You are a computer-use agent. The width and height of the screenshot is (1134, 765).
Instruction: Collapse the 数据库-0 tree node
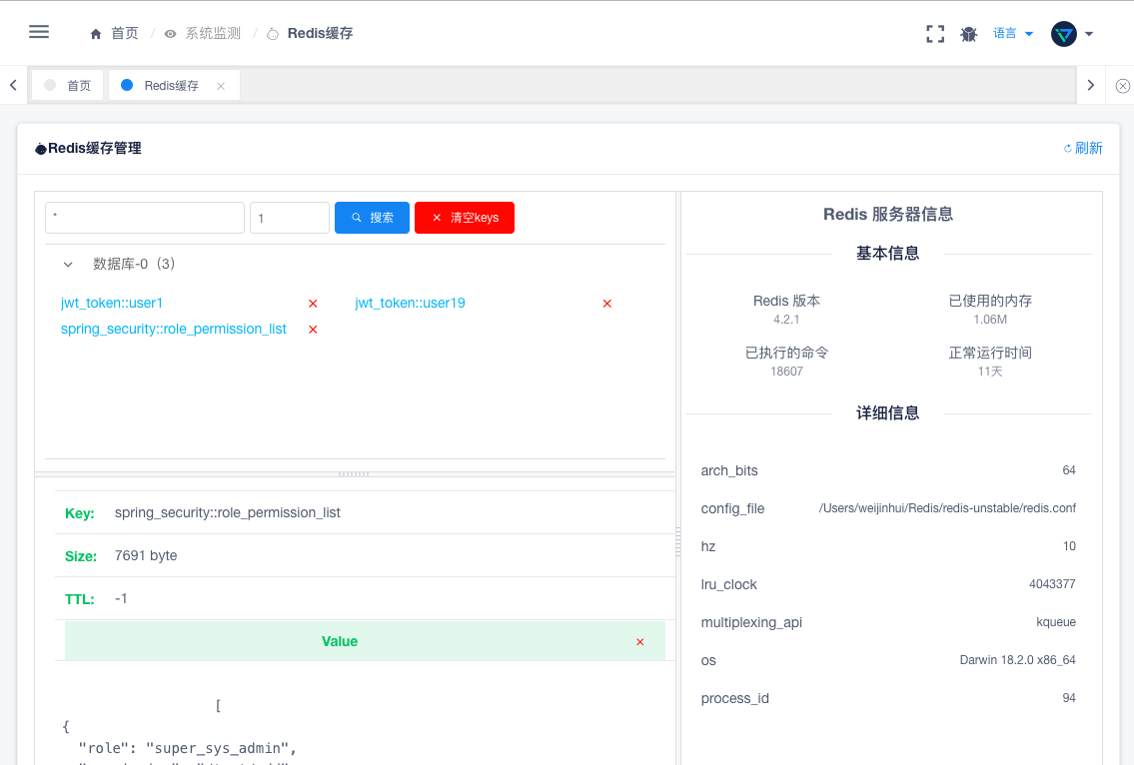pos(68,265)
